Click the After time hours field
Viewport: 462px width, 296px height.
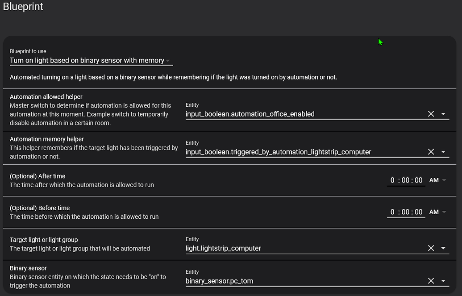point(392,180)
